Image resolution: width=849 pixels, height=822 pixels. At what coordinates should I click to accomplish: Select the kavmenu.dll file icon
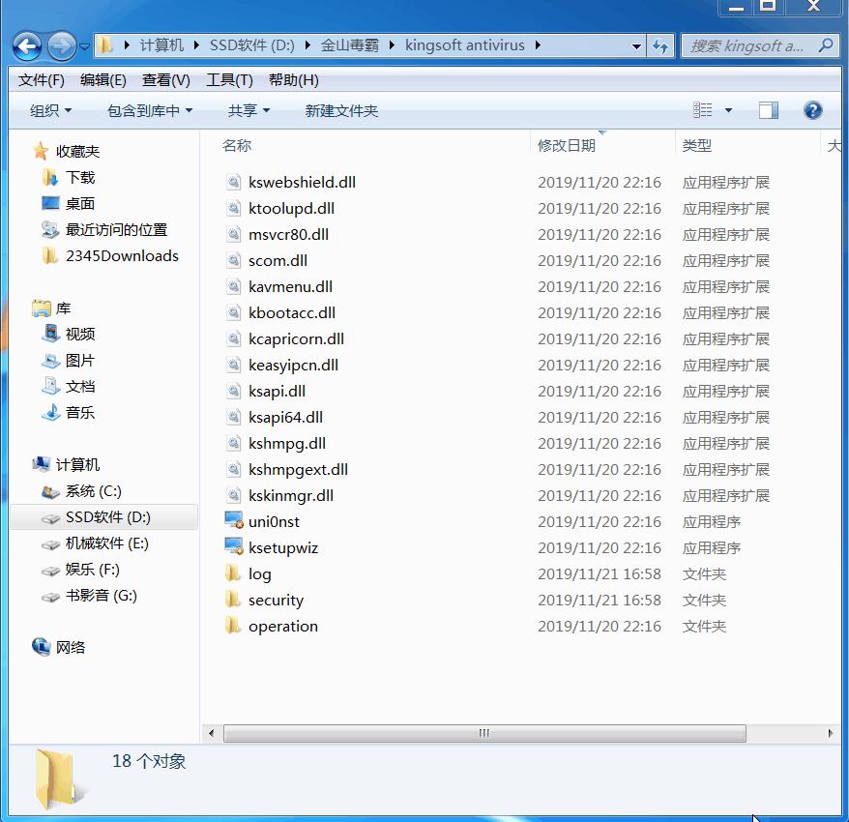click(x=233, y=286)
